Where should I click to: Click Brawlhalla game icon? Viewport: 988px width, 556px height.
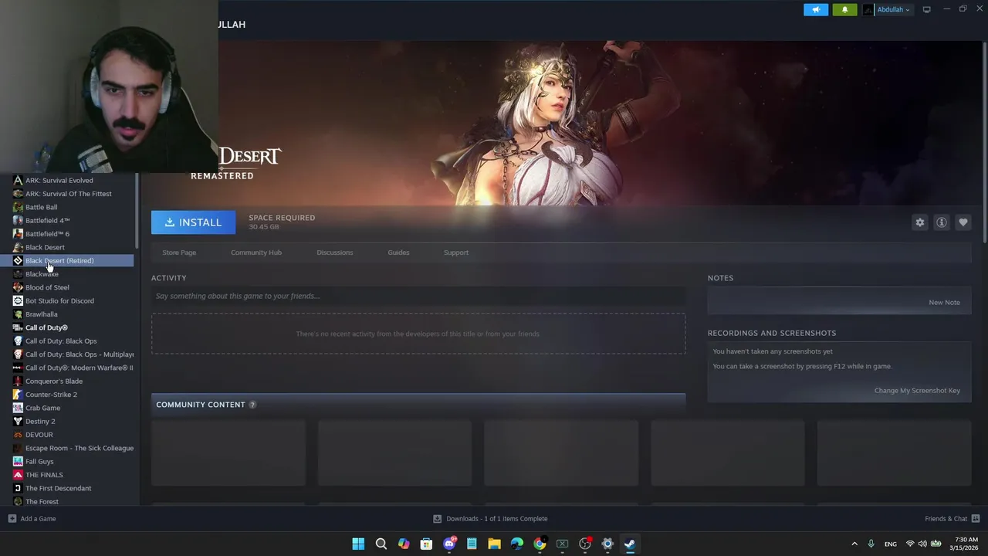pos(18,314)
